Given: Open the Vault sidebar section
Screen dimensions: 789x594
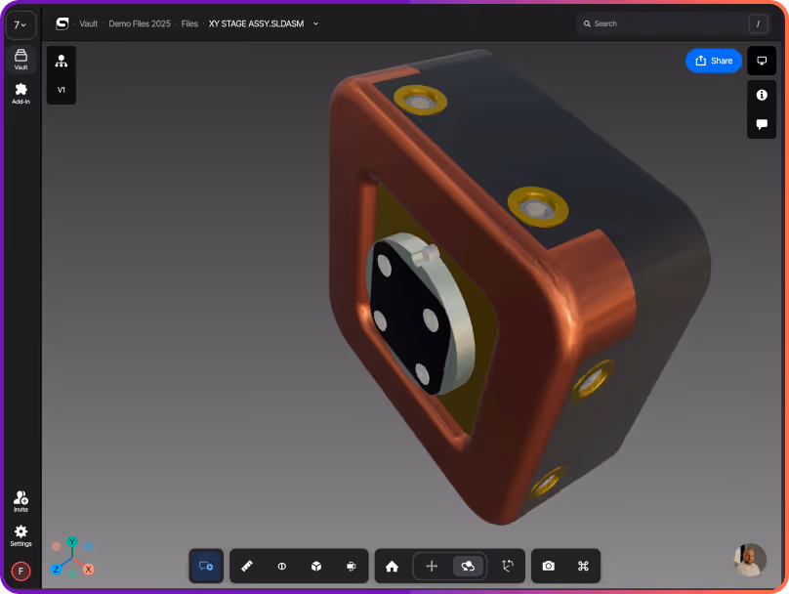Looking at the screenshot, I should 21,59.
